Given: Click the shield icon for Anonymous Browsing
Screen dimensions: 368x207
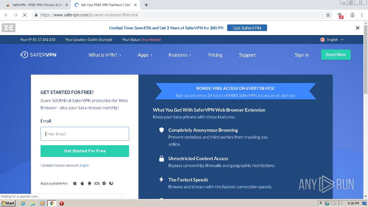Looking at the screenshot, I should 162,130.
